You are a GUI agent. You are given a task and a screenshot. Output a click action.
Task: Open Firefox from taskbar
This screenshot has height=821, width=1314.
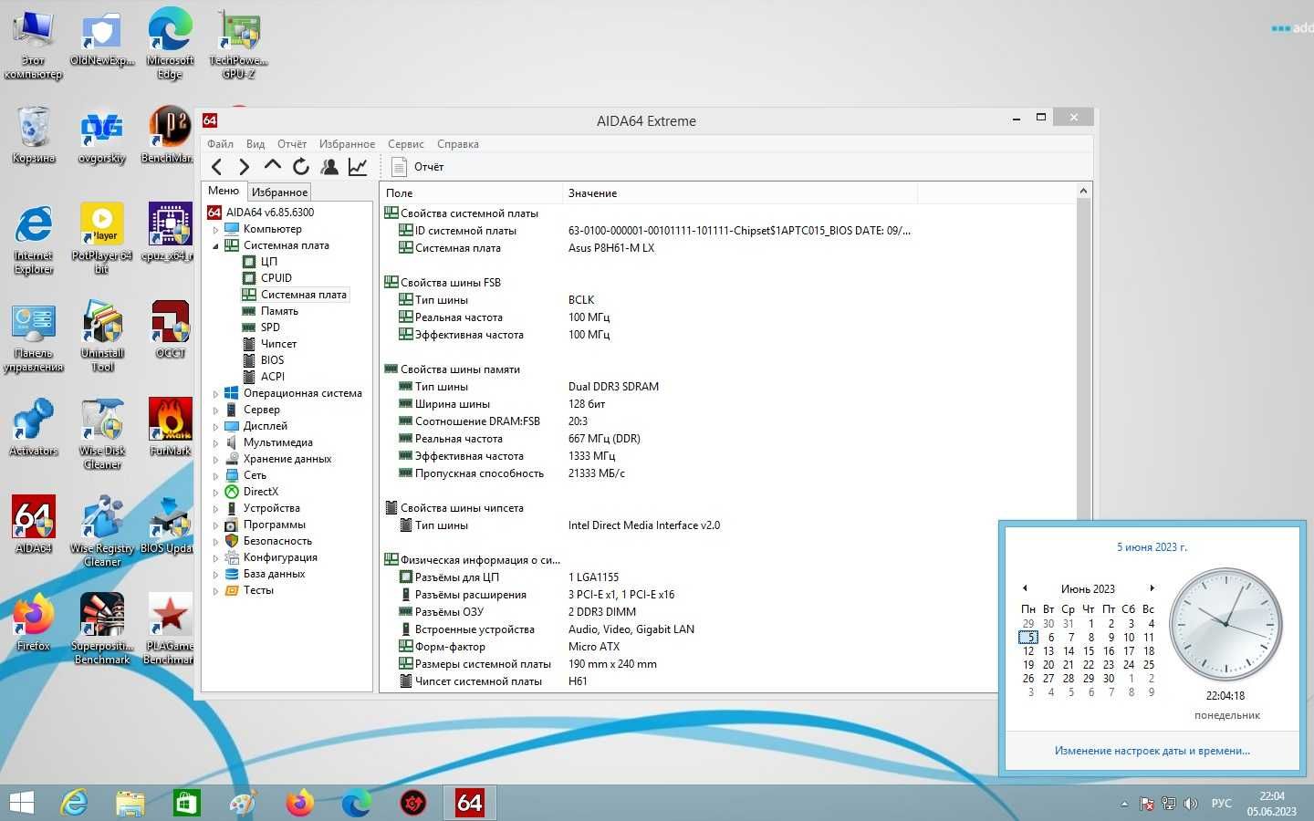click(x=299, y=803)
